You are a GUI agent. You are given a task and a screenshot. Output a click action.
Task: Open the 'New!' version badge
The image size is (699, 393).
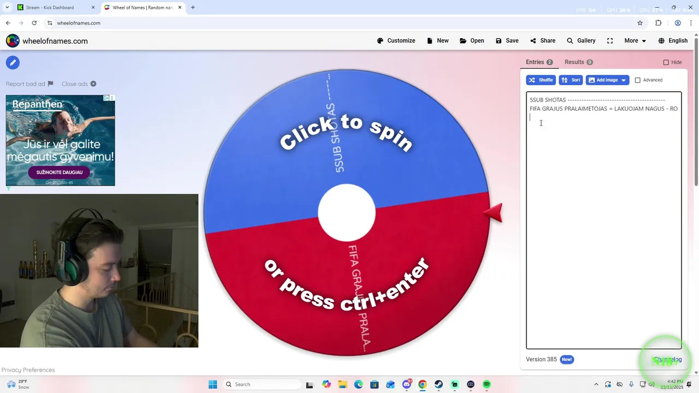[x=567, y=360]
